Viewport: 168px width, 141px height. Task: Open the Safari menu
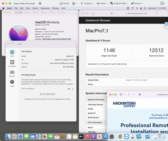[9, 8]
